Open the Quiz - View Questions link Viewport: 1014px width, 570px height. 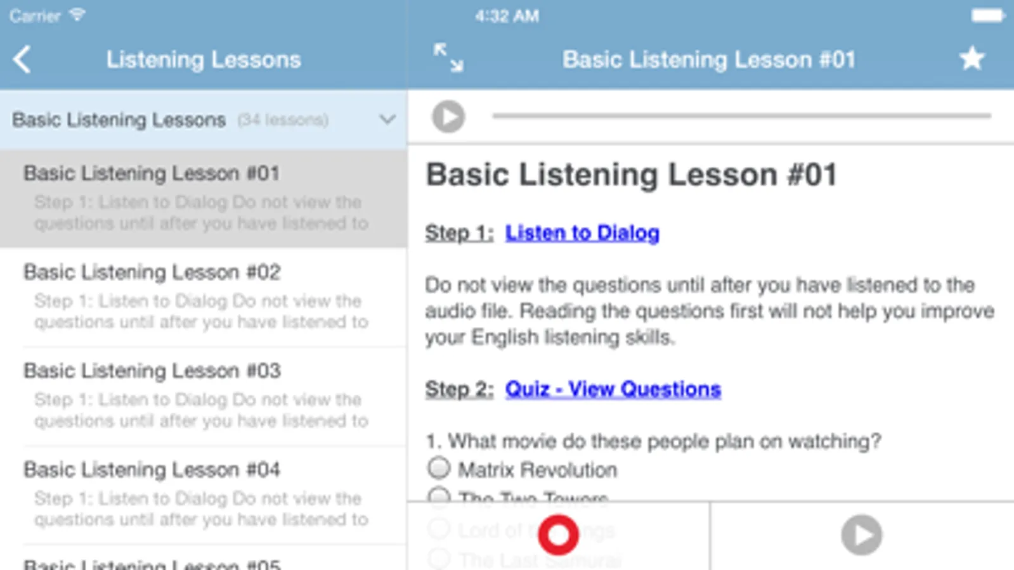click(x=613, y=389)
